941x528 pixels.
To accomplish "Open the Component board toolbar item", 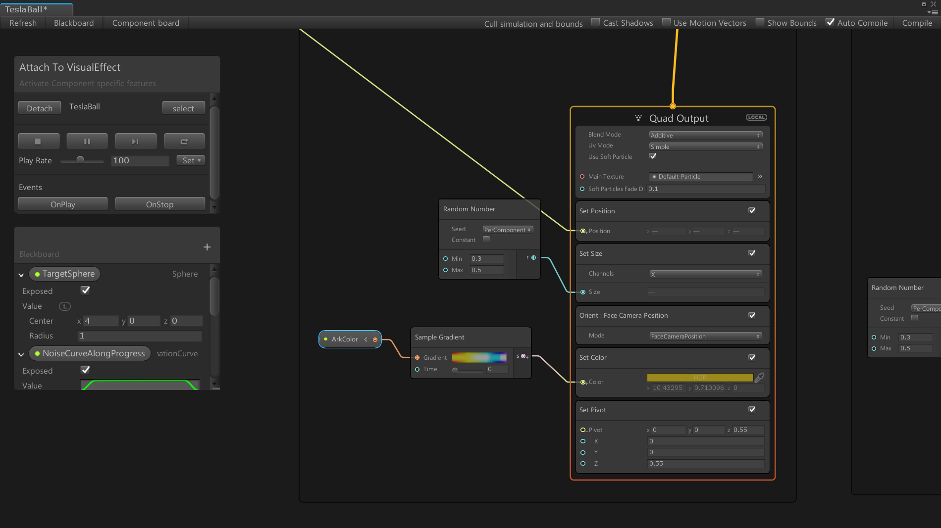I will (x=146, y=23).
